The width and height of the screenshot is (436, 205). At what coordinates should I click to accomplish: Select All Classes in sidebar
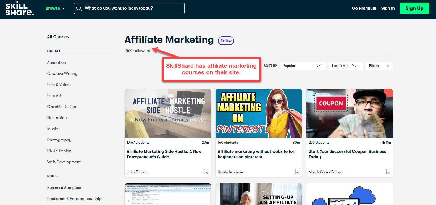[58, 37]
